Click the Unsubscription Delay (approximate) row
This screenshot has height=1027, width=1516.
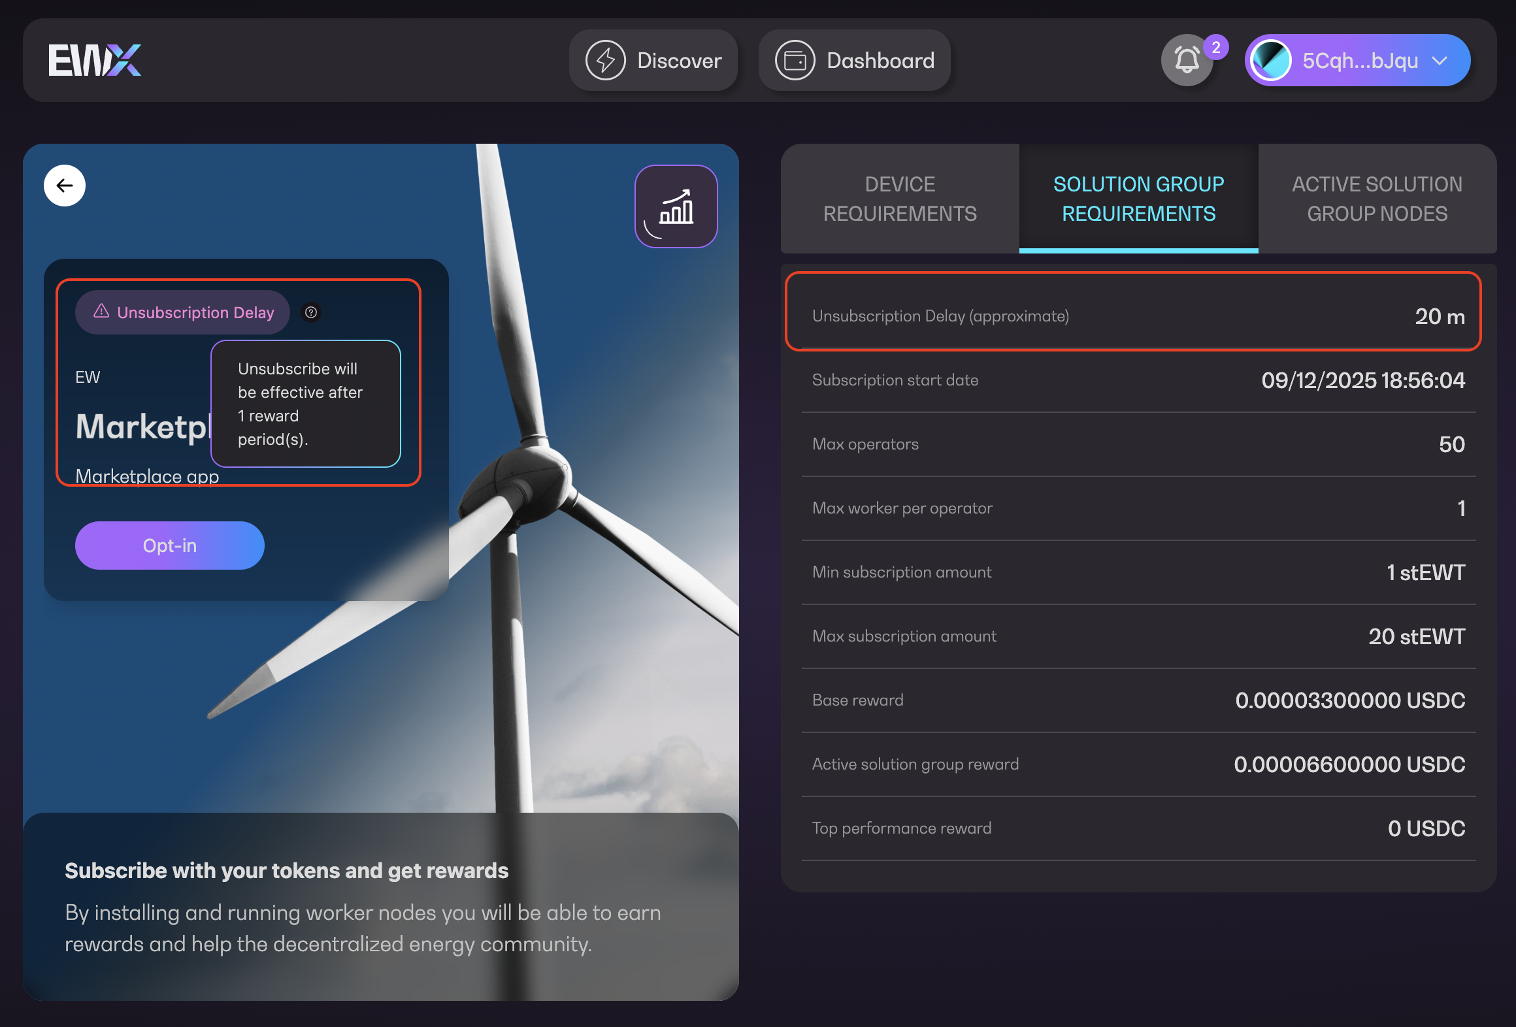tap(1133, 316)
